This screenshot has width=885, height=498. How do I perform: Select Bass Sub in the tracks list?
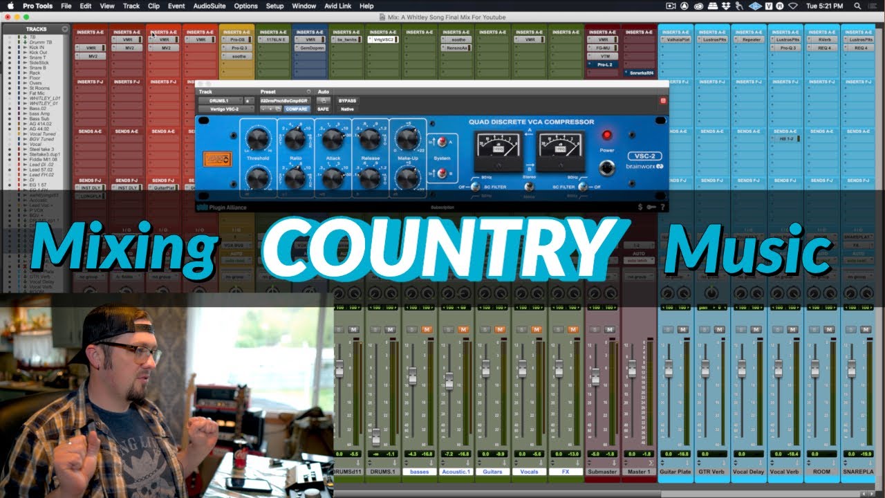[39, 119]
